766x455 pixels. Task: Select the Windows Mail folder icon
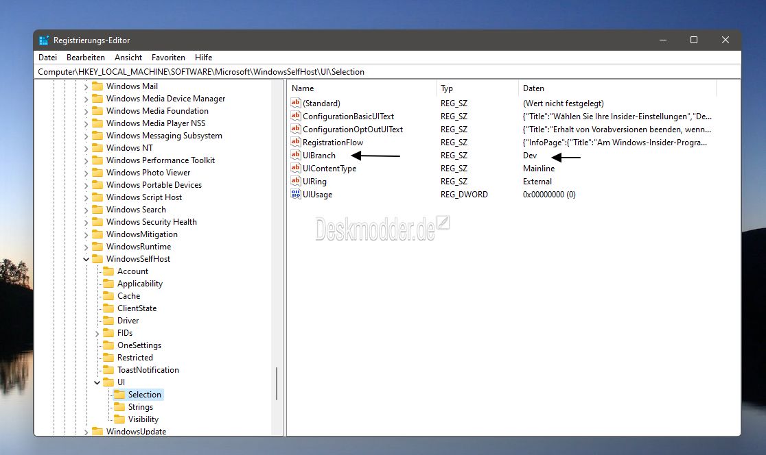pos(97,86)
